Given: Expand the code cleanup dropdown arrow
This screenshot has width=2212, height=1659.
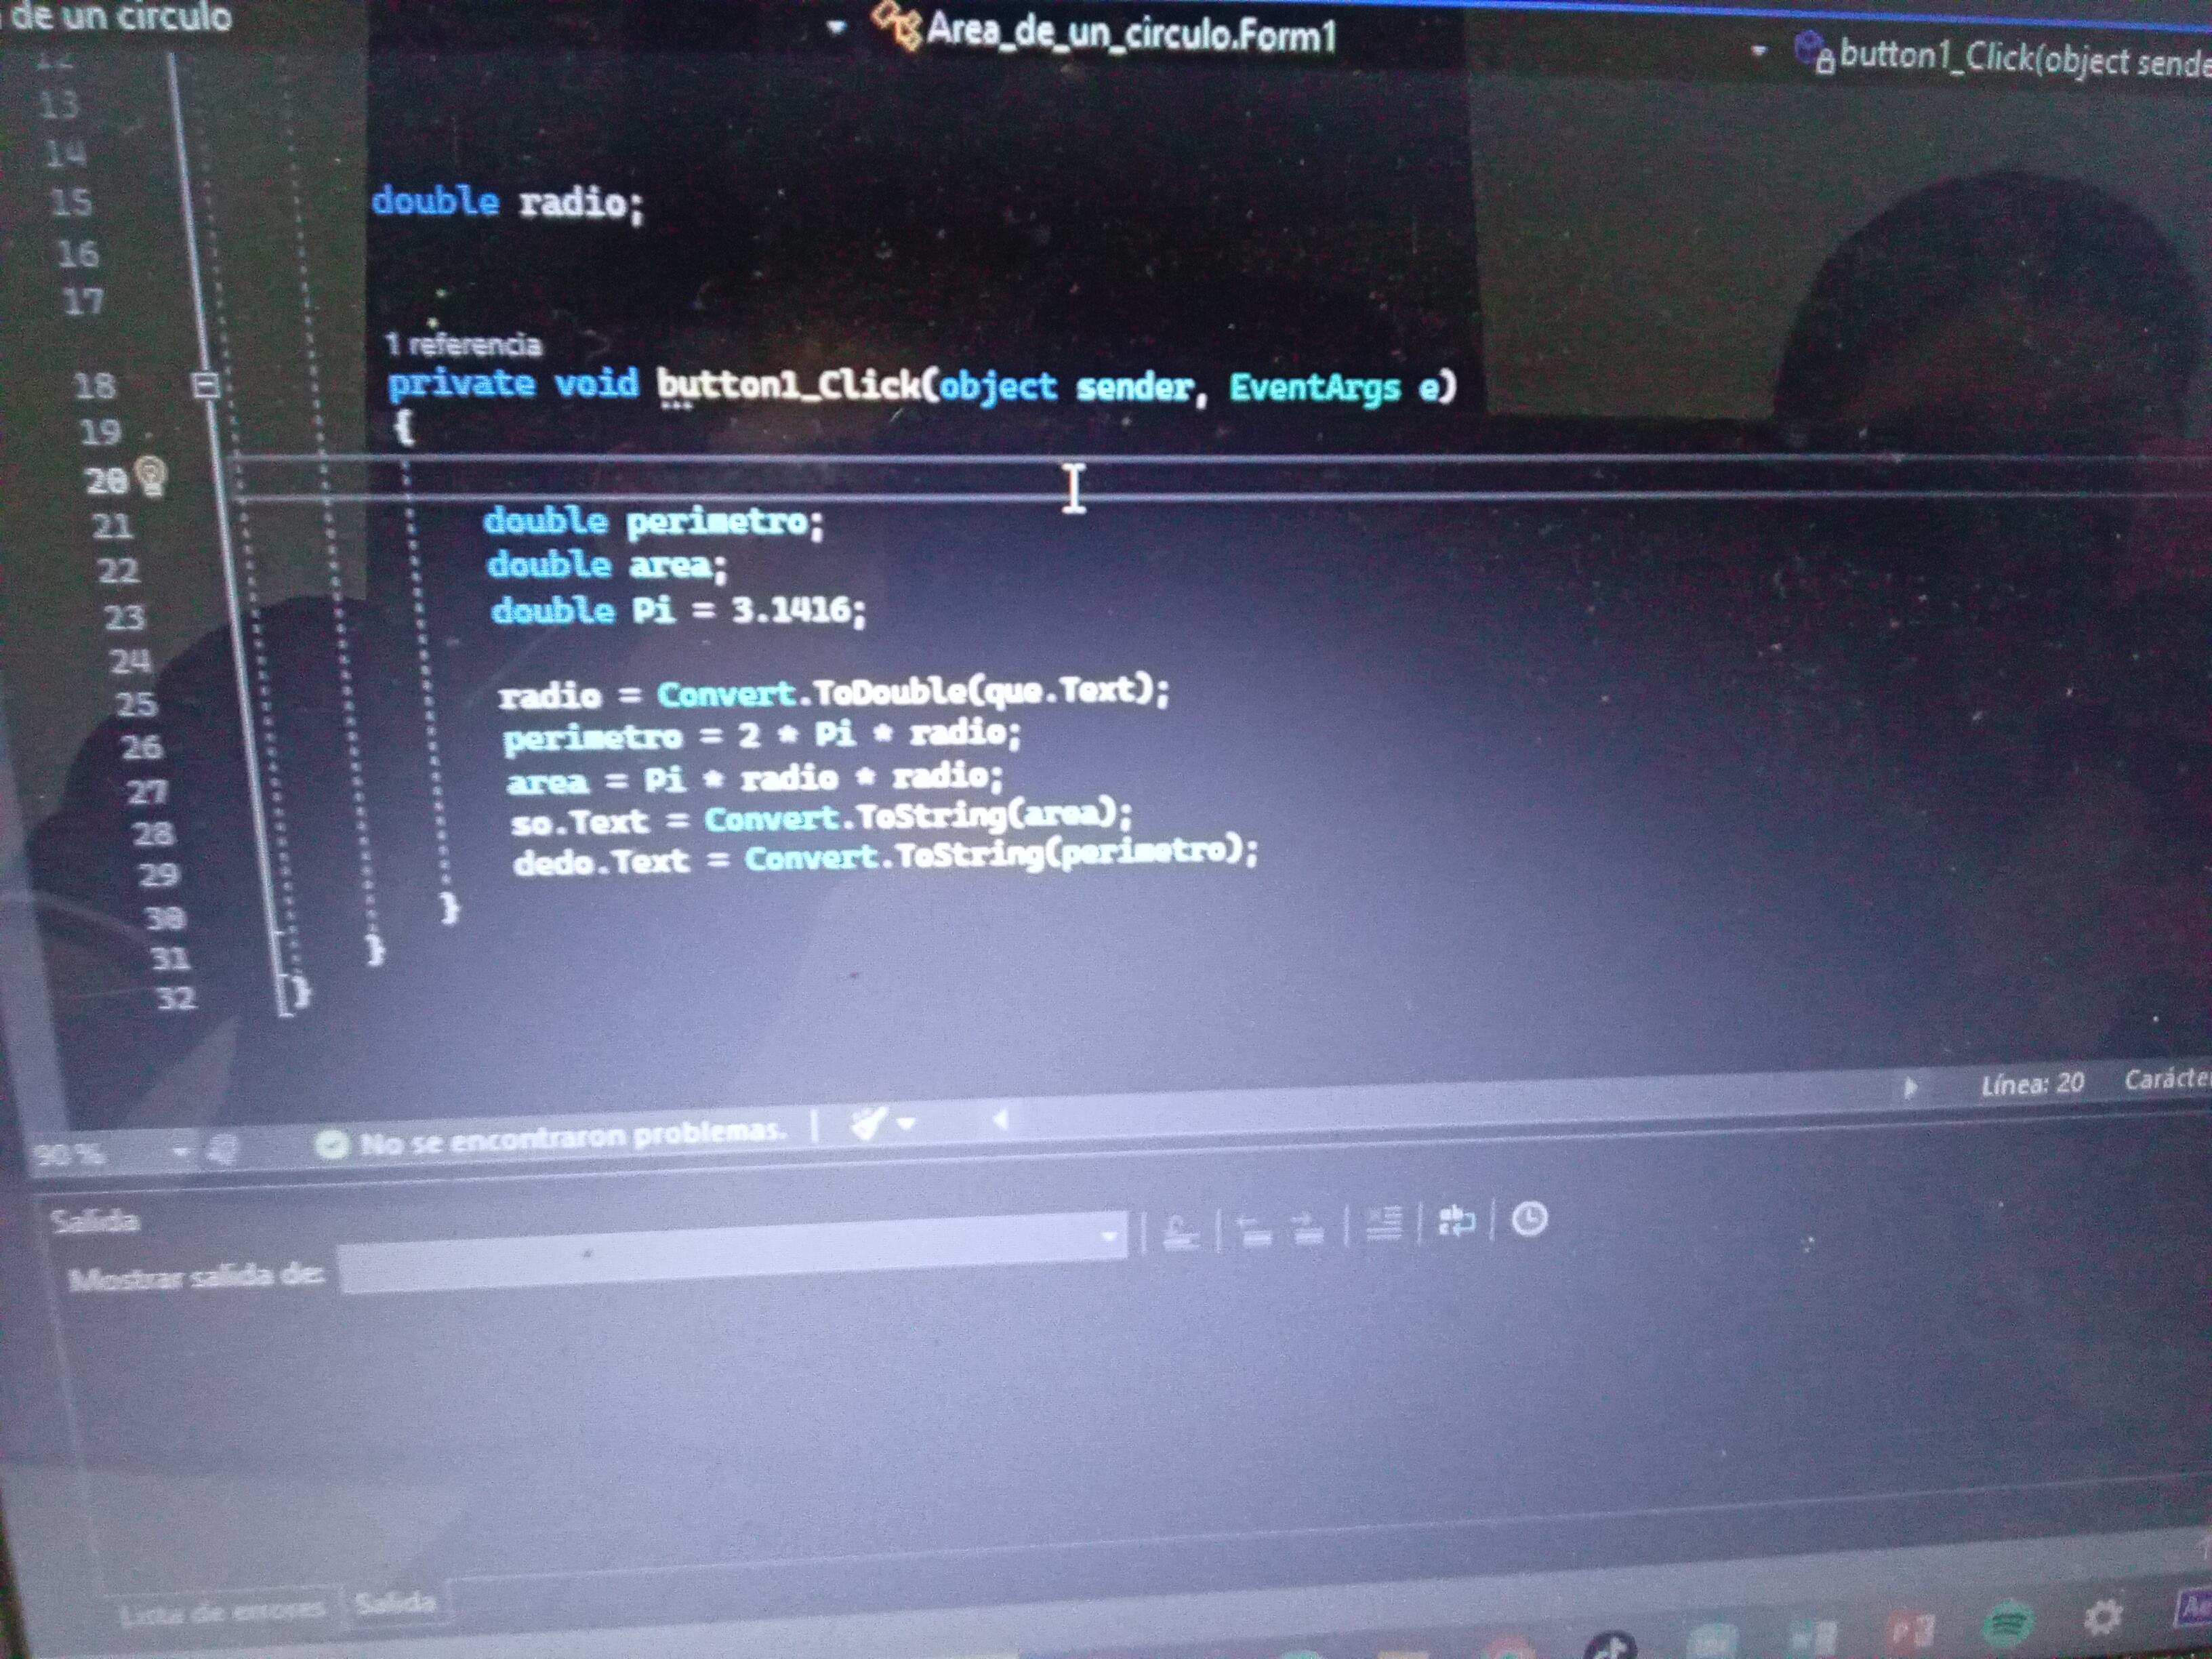Looking at the screenshot, I should tap(906, 1124).
